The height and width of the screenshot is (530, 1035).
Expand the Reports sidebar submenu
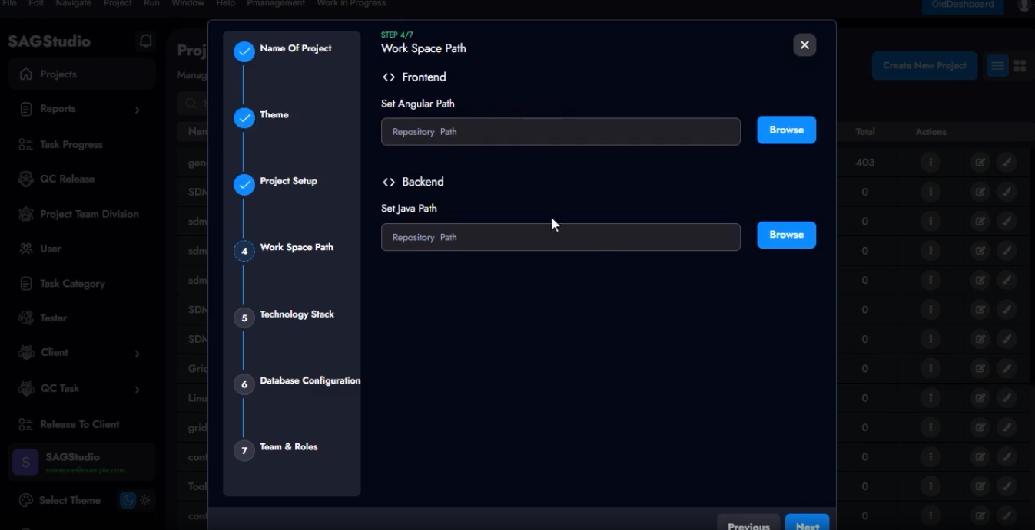point(137,110)
